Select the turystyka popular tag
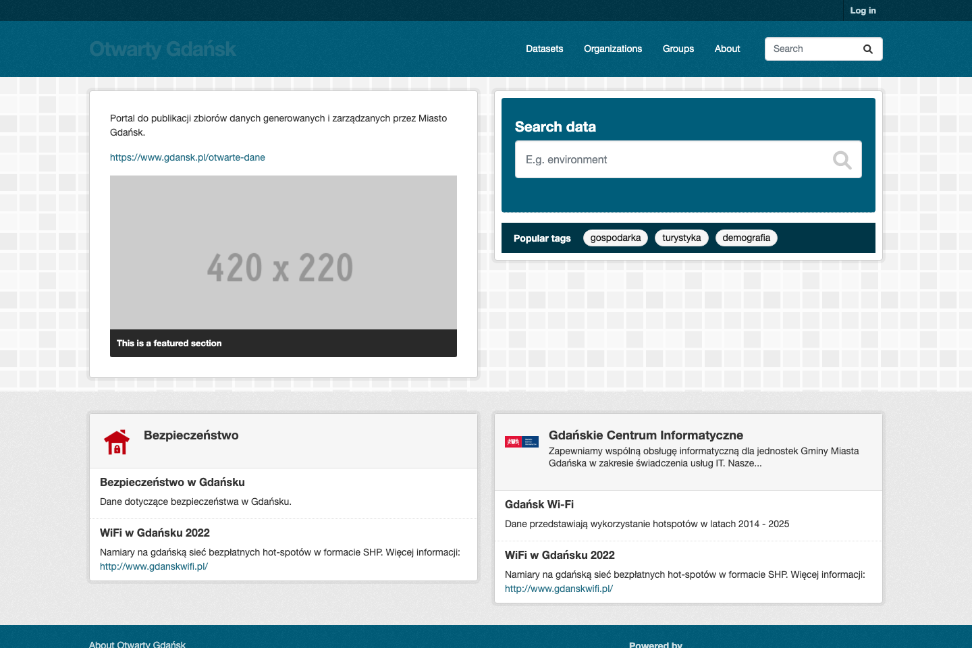The image size is (972, 648). 681,238
